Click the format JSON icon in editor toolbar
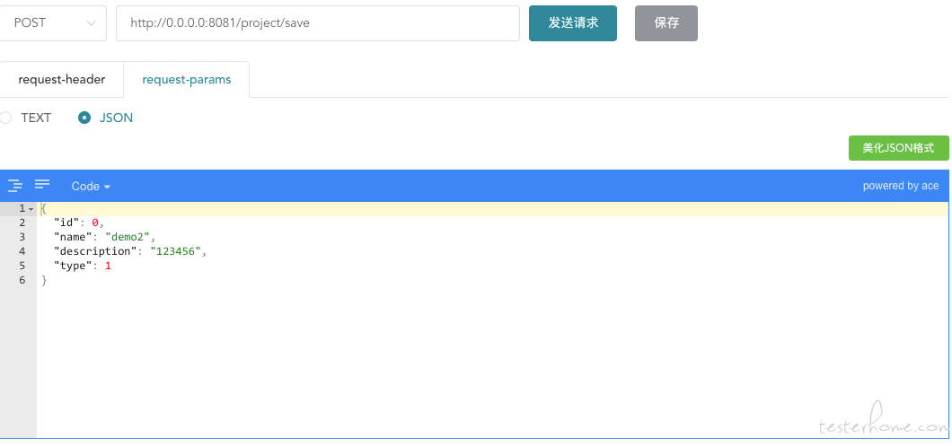Screen dimensions: 952x446 pyautogui.click(x=15, y=186)
